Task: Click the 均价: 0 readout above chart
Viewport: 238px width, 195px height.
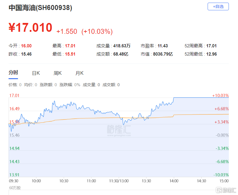Action: [30, 85]
